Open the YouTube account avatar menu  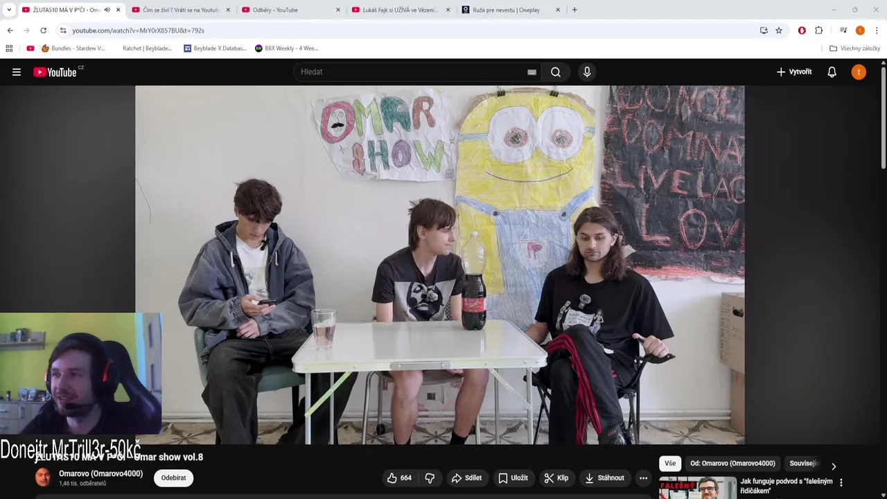[859, 72]
